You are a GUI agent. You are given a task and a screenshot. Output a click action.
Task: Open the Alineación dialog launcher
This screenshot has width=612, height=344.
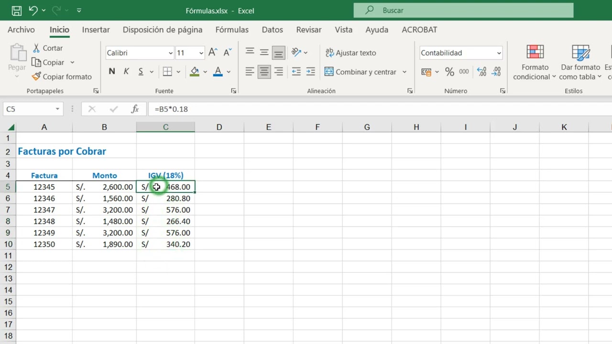[410, 91]
